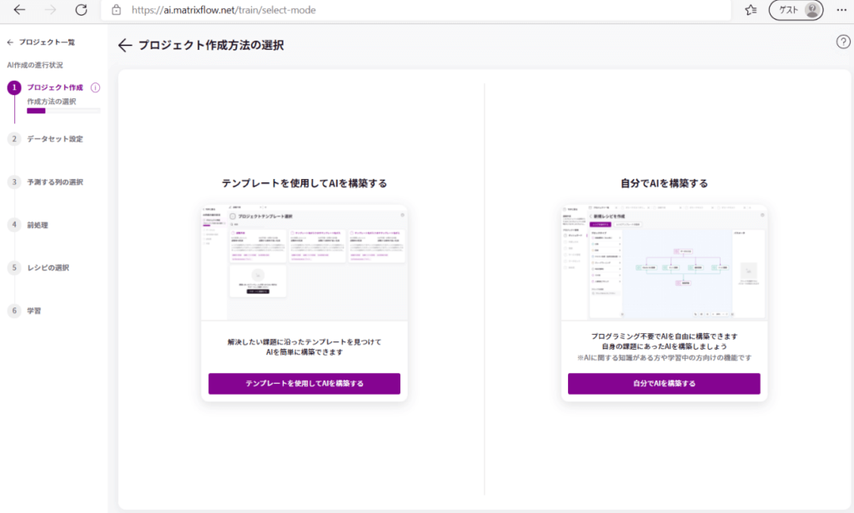Image resolution: width=854 pixels, height=513 pixels.
Task: Click the browser back arrow
Action: point(20,10)
